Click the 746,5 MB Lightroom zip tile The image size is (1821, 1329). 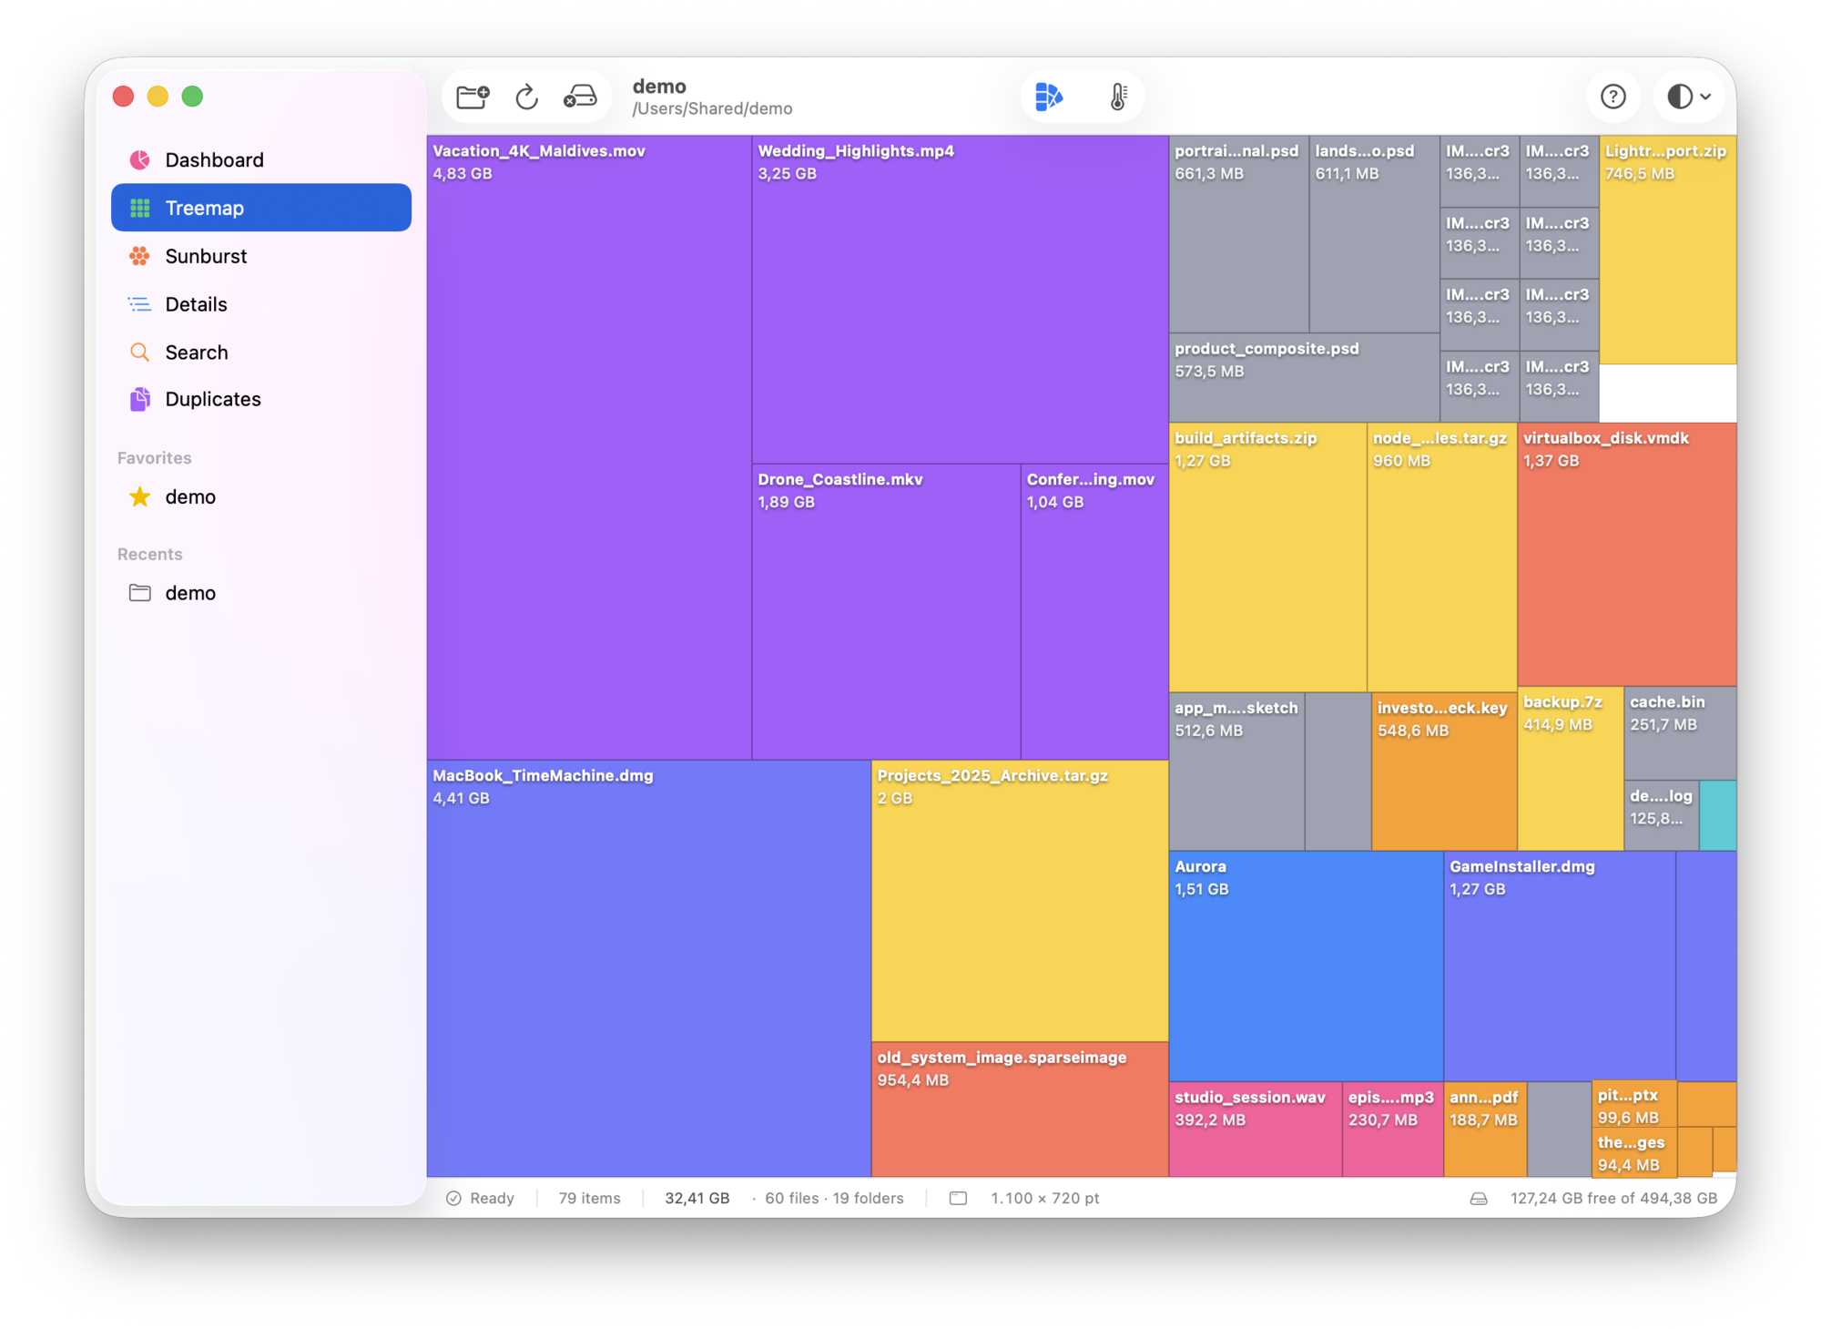(x=1668, y=250)
